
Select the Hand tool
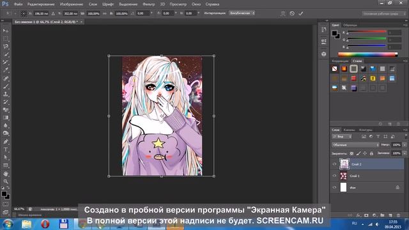pos(6,174)
